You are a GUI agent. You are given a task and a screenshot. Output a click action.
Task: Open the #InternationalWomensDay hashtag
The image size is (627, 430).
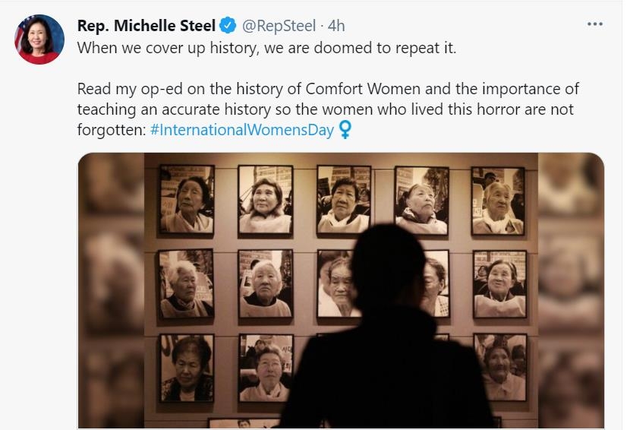[242, 129]
